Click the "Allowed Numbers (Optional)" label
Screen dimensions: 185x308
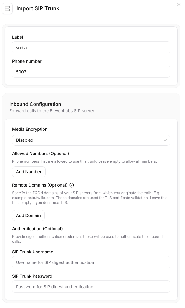41,154
